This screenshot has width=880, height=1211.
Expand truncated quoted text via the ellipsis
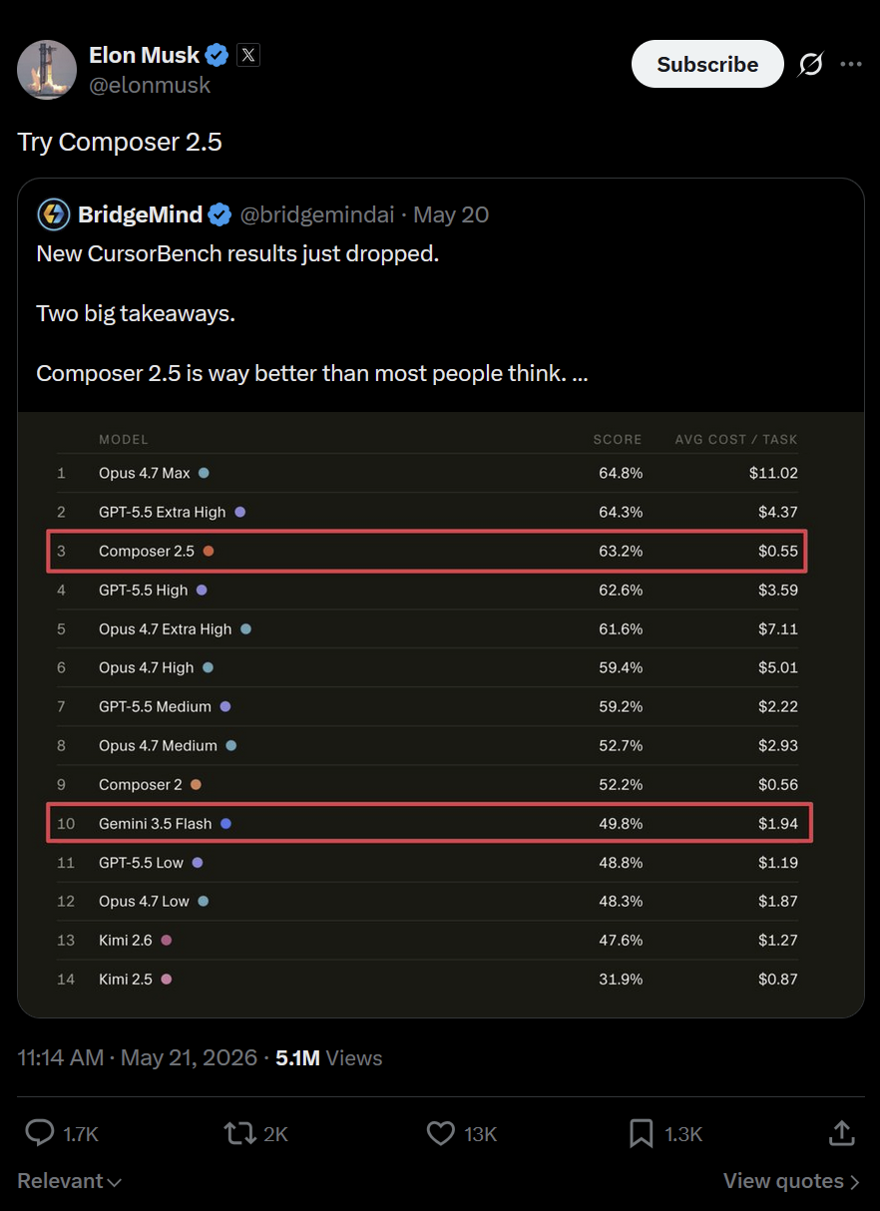(580, 374)
